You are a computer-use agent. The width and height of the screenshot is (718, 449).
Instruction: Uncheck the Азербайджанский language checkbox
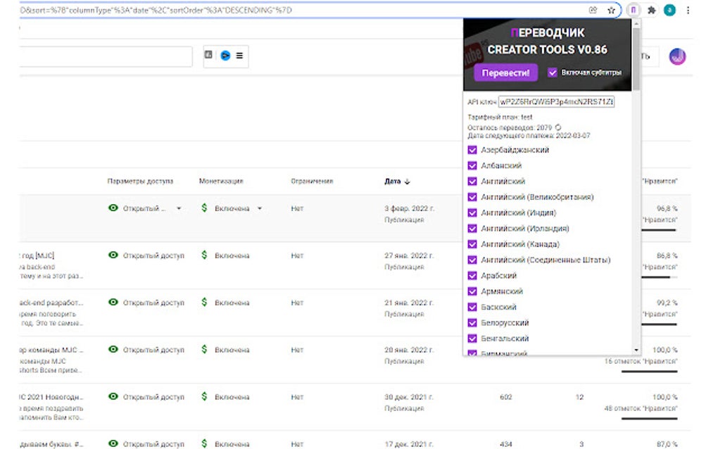(472, 150)
